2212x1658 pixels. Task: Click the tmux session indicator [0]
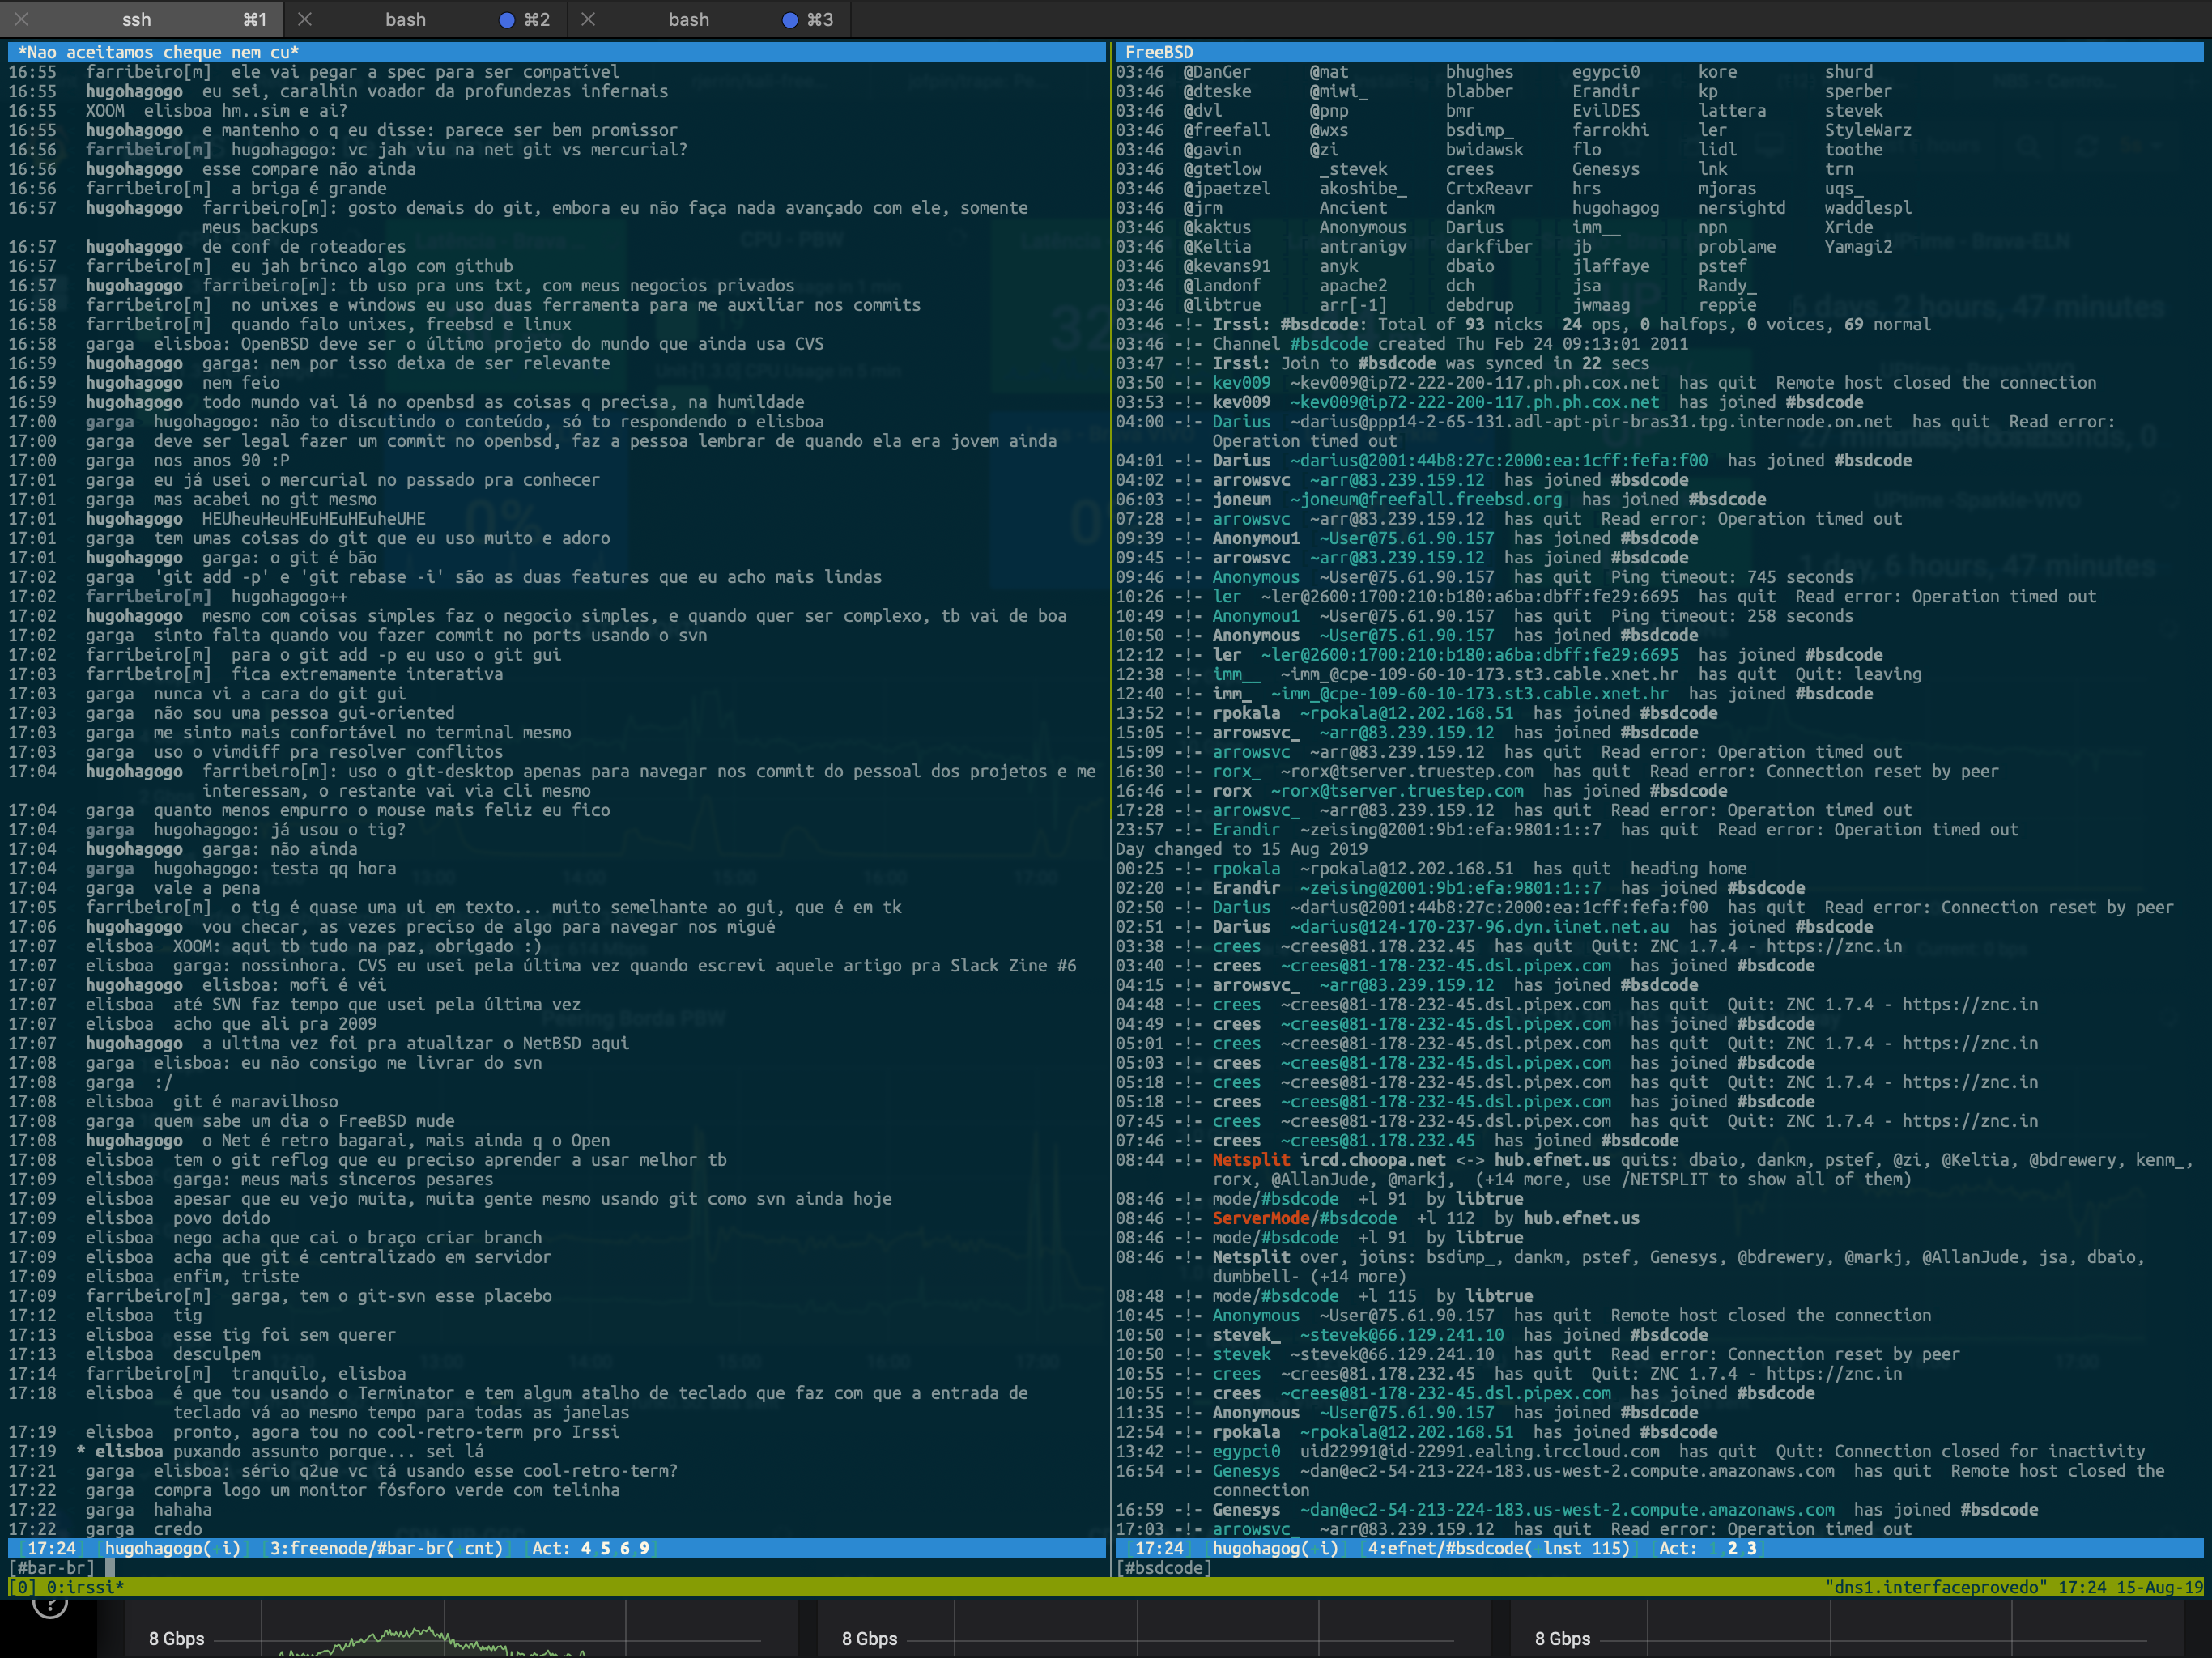click(x=22, y=1587)
